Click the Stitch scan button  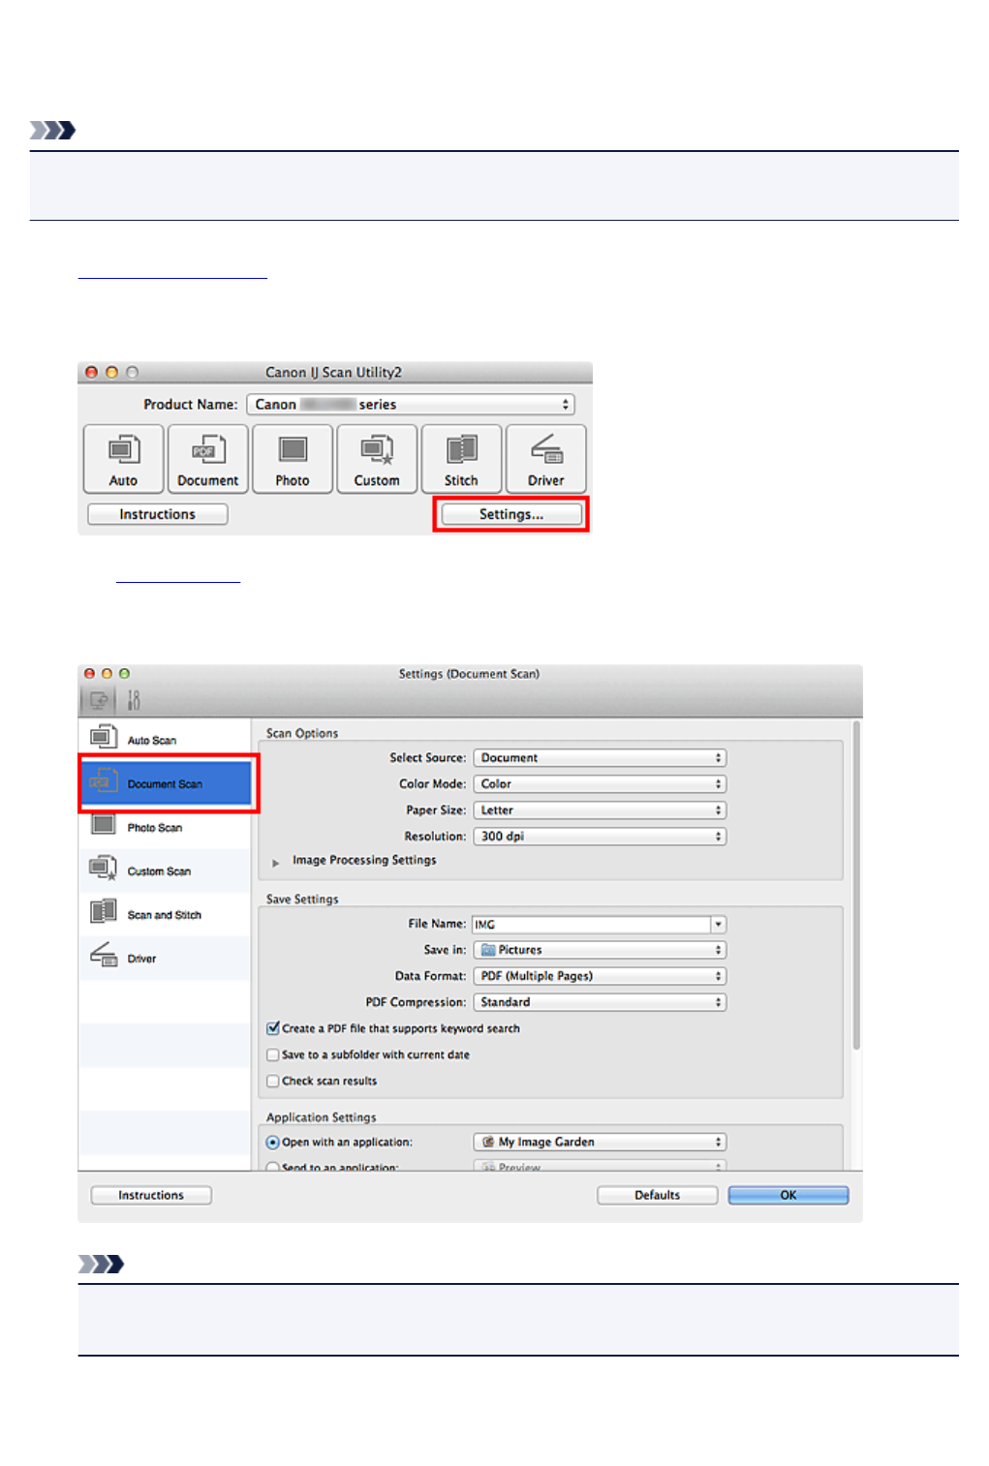[461, 459]
